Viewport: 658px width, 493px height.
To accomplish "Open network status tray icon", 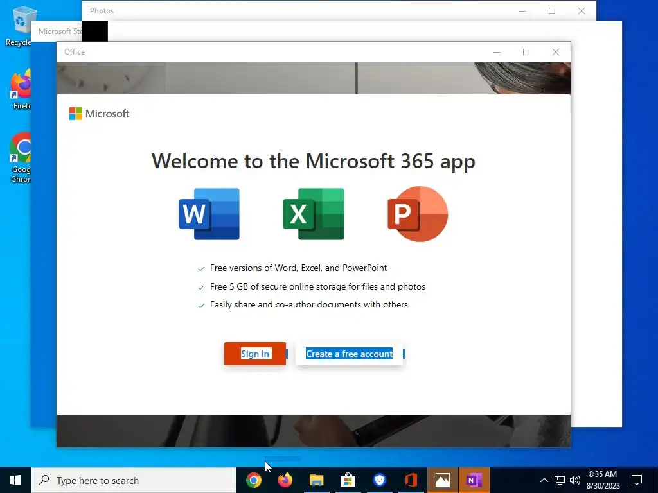I will (x=560, y=480).
